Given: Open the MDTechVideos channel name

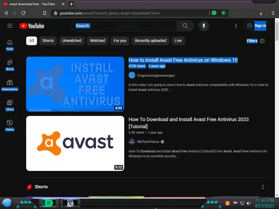Looking at the screenshot, I should tap(148, 142).
